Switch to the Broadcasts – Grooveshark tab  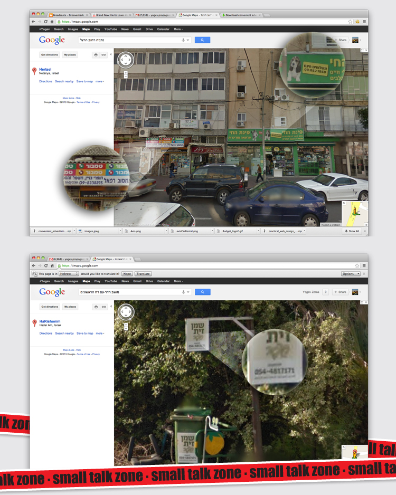68,15
